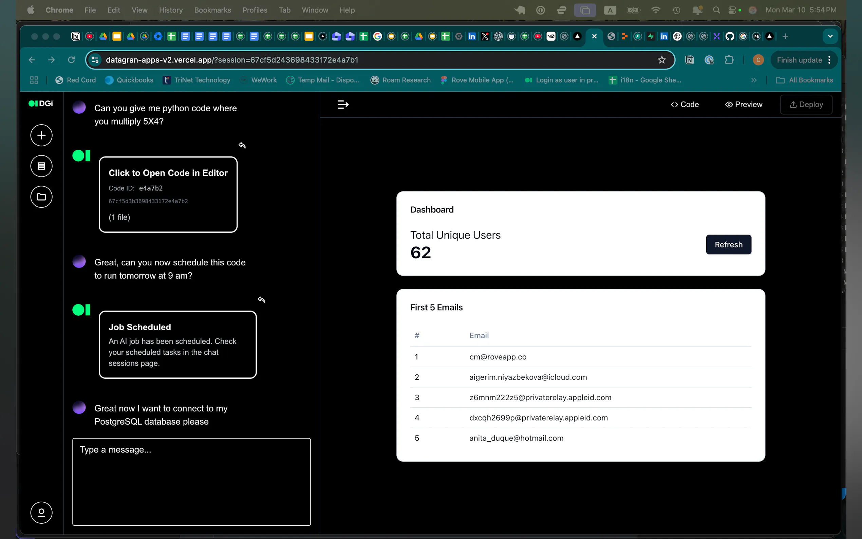Switch to the Preview view
Screen dimensions: 862x539
743,105
